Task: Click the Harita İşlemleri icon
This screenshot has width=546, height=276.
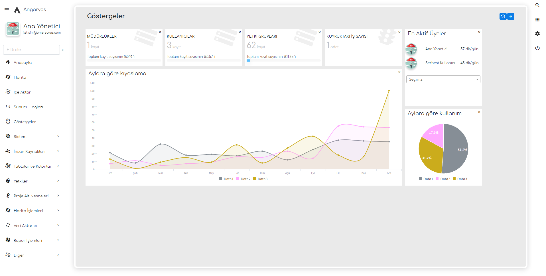Action: pos(8,210)
